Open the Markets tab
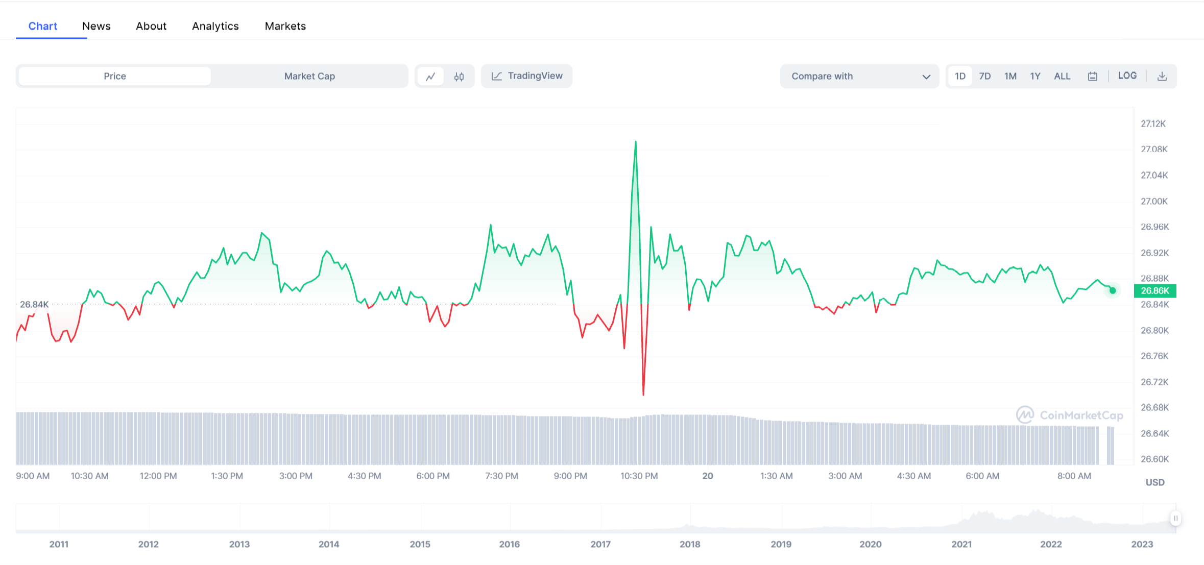Viewport: 1204px width, 565px height. tap(285, 26)
